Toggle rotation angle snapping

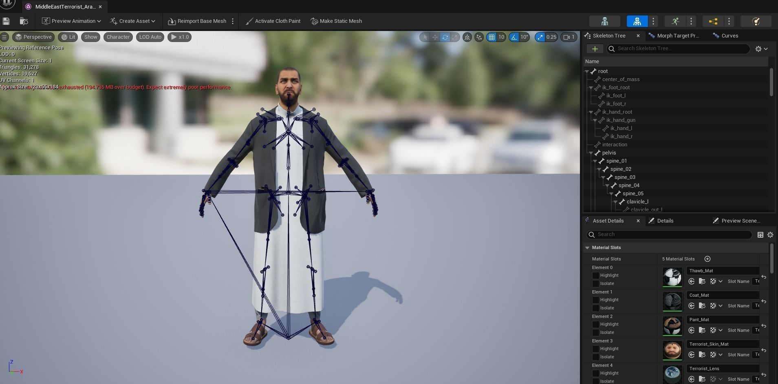tap(514, 37)
